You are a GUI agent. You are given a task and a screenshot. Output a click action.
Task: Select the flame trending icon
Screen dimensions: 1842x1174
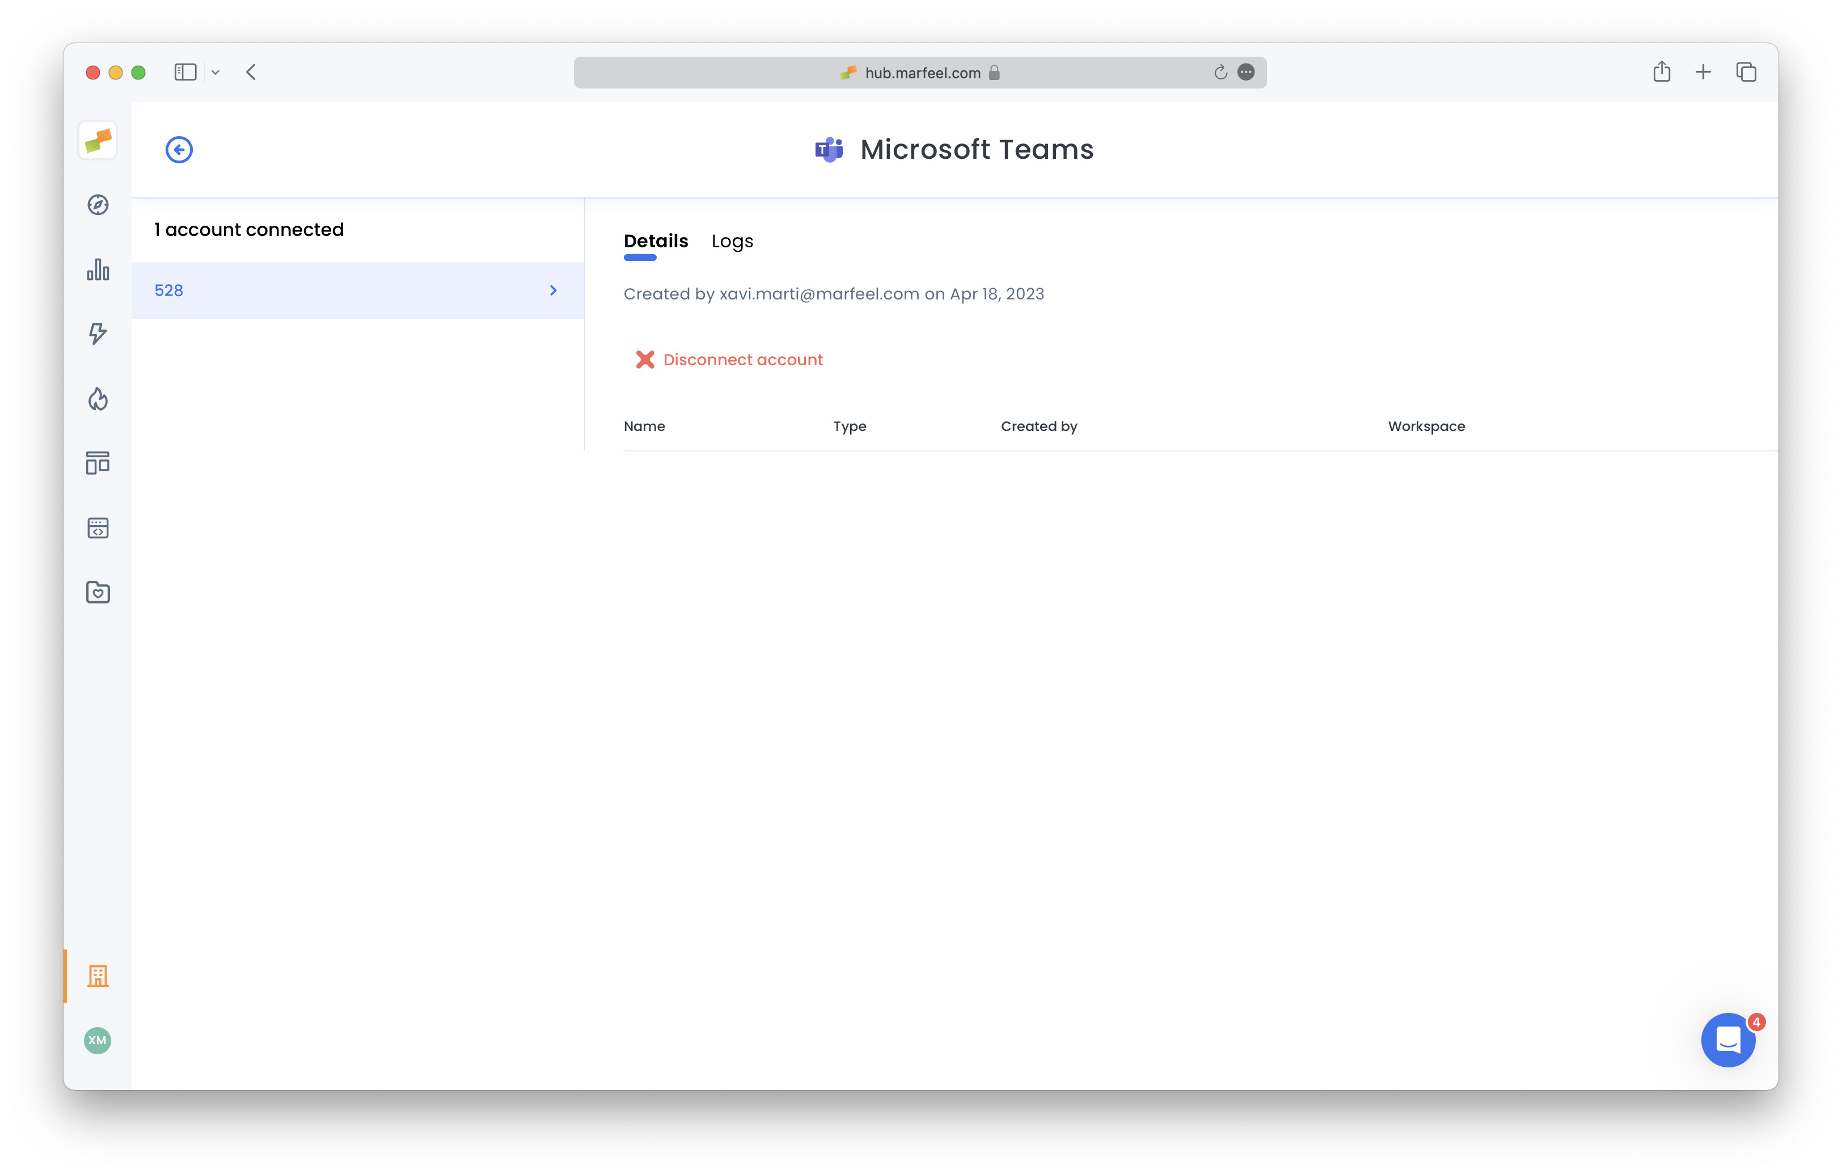click(97, 399)
